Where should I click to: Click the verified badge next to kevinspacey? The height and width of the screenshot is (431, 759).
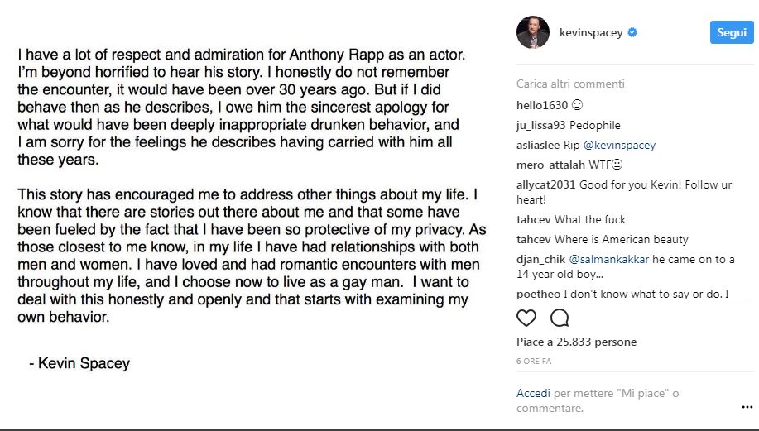pyautogui.click(x=632, y=32)
